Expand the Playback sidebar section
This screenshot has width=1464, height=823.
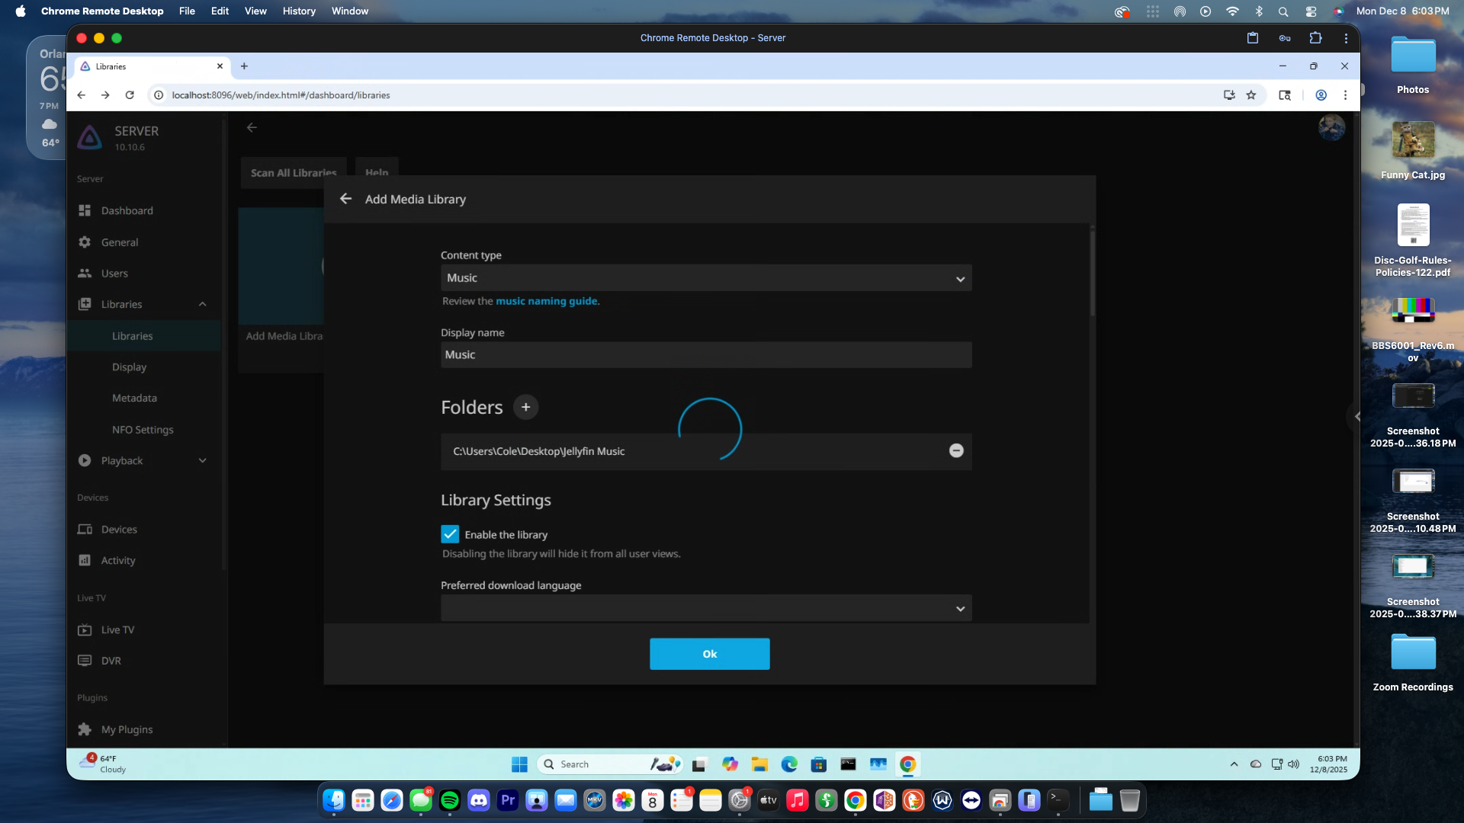point(202,460)
